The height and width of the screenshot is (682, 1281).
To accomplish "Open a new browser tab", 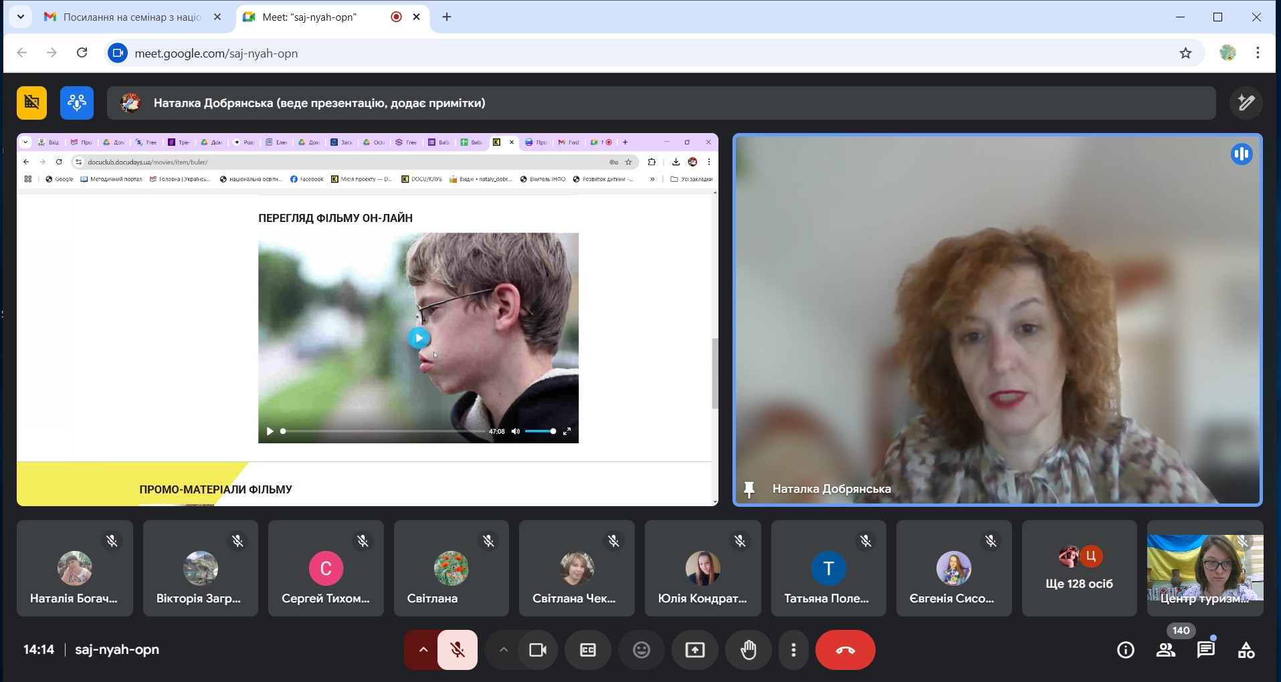I will 447,17.
